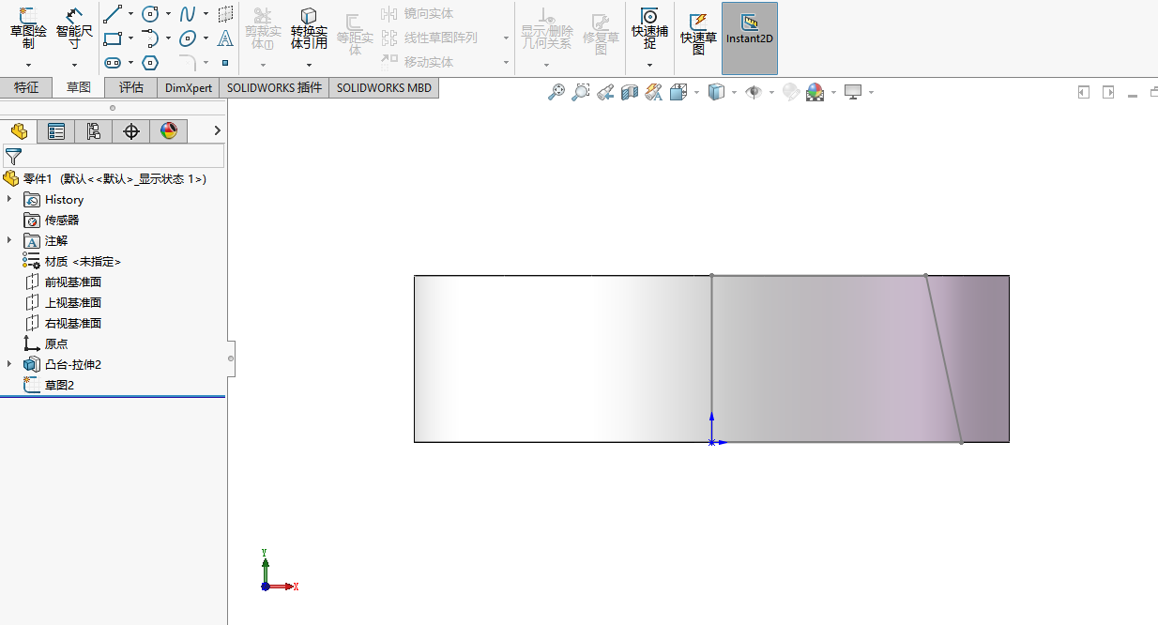The width and height of the screenshot is (1158, 625).
Task: Select the sketch Text tool
Action: tap(225, 38)
